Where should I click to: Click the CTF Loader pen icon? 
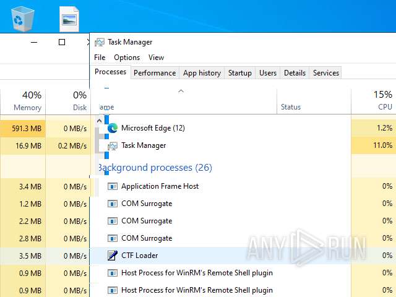pyautogui.click(x=113, y=256)
